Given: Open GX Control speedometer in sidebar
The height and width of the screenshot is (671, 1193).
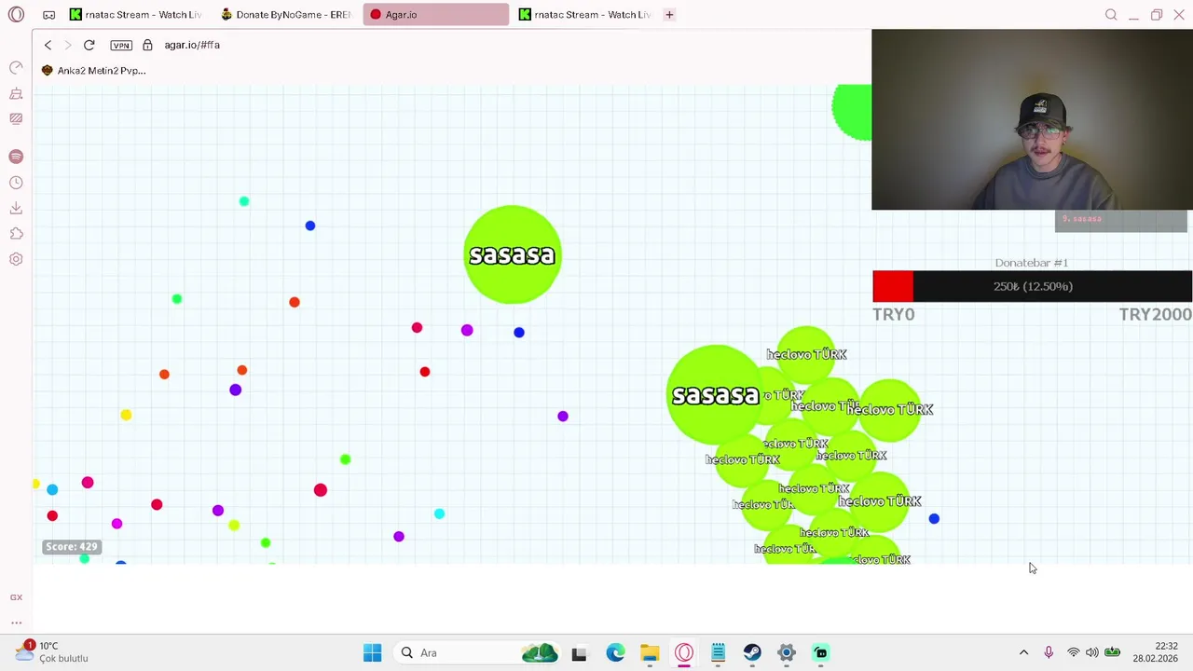Looking at the screenshot, I should [16, 68].
